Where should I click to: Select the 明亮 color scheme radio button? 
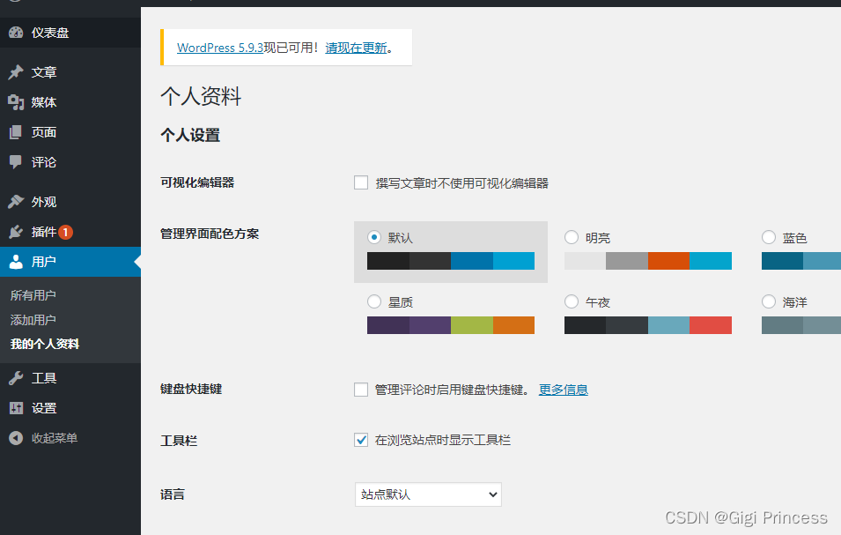(x=572, y=237)
